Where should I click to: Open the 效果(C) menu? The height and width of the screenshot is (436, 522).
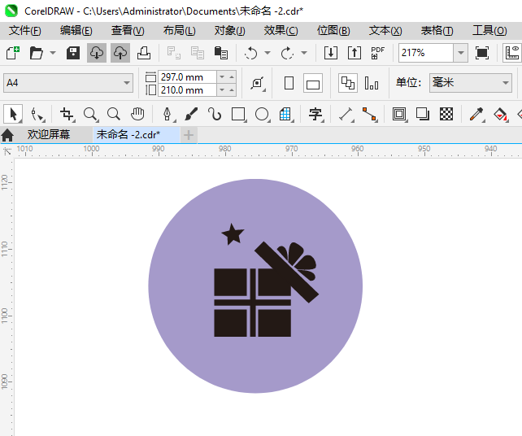(281, 31)
